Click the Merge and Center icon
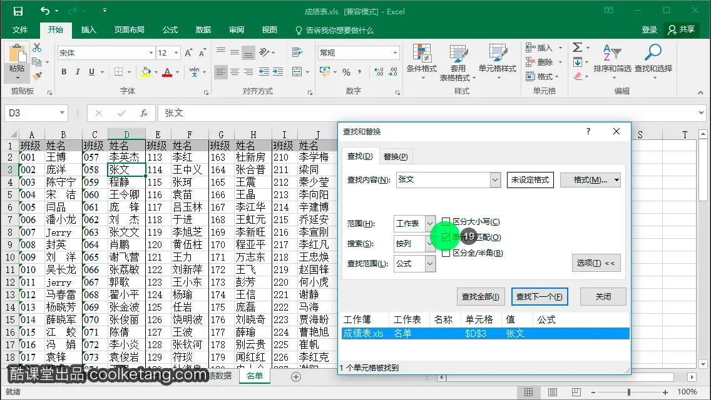This screenshot has width=711, height=400. 297,72
